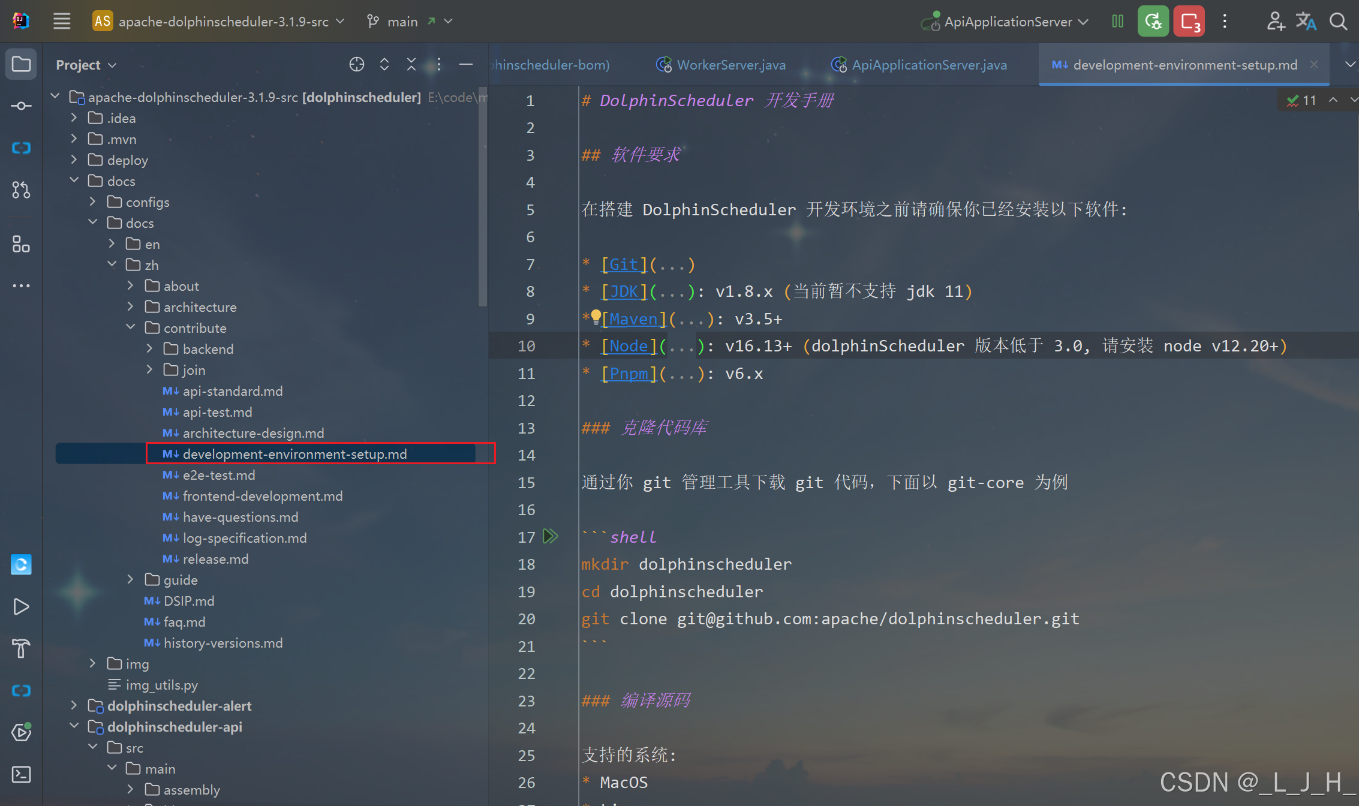This screenshot has height=806, width=1359.
Task: Select frontend-development.md in the project tree
Action: [262, 496]
